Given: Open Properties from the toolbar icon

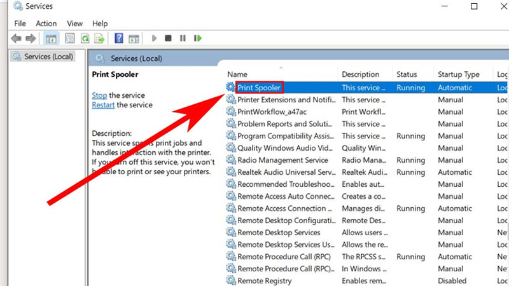Looking at the screenshot, I should (x=69, y=39).
